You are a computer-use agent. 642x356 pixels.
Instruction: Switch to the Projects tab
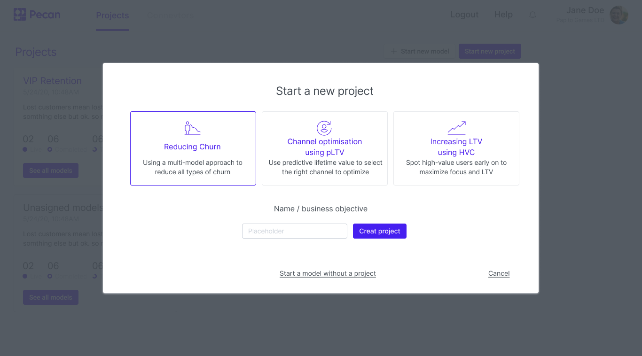coord(112,15)
